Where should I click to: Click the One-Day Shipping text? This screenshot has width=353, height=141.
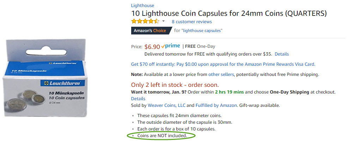(x=289, y=92)
